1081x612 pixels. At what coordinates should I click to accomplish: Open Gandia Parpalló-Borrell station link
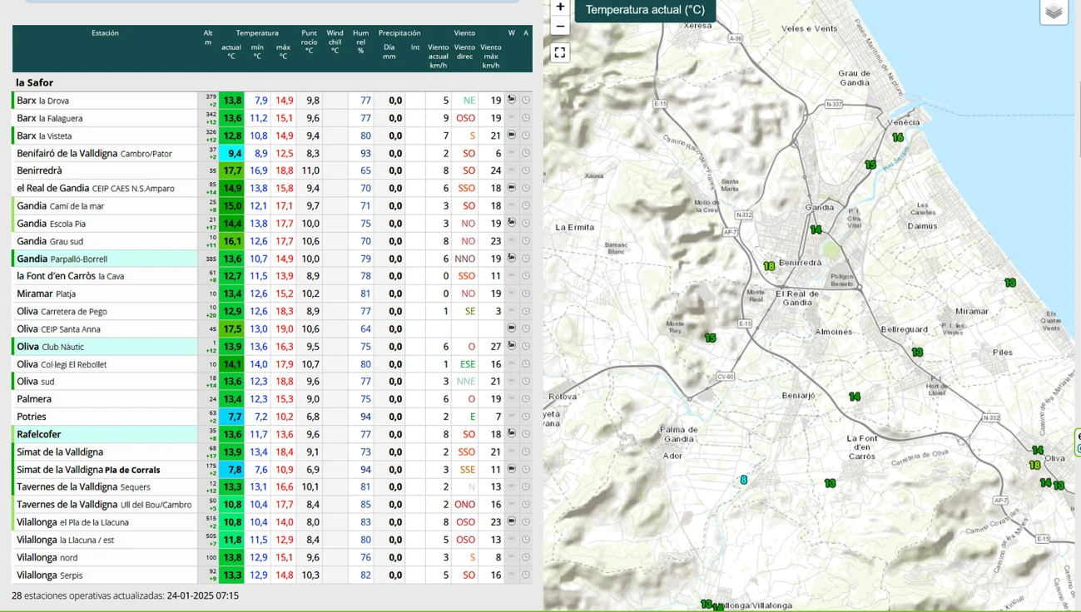[62, 259]
